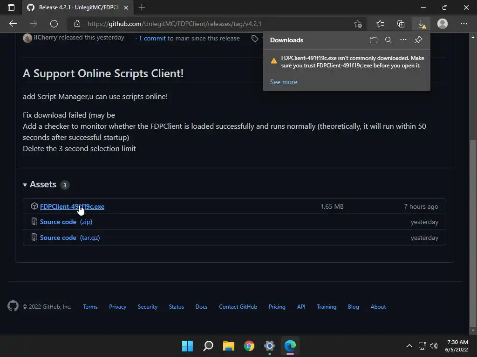Open a new browser tab
The height and width of the screenshot is (357, 477).
click(x=142, y=7)
